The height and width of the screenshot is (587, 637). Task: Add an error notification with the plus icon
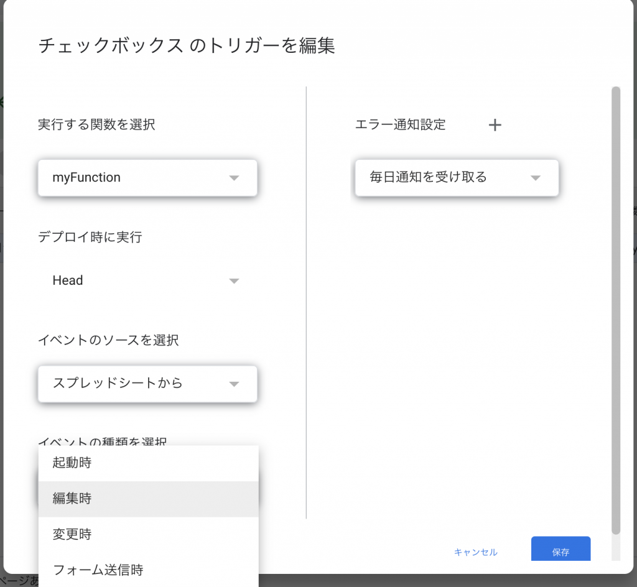(x=495, y=124)
